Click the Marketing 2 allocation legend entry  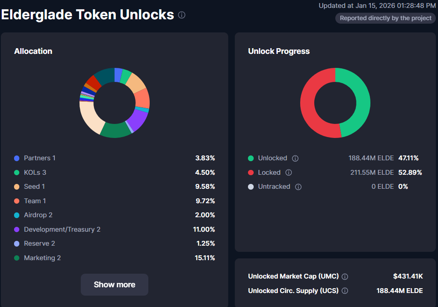(x=42, y=258)
